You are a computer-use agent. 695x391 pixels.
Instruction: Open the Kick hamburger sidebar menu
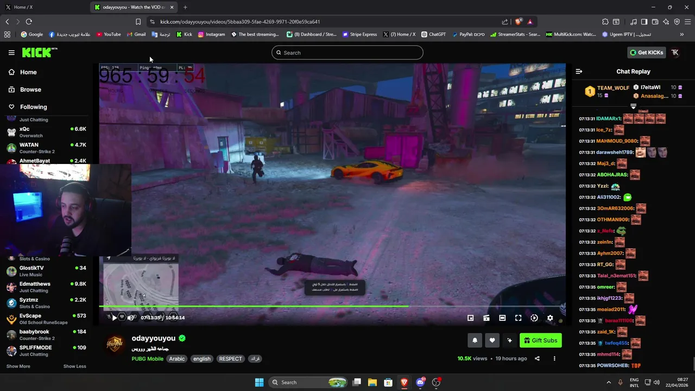[11, 53]
